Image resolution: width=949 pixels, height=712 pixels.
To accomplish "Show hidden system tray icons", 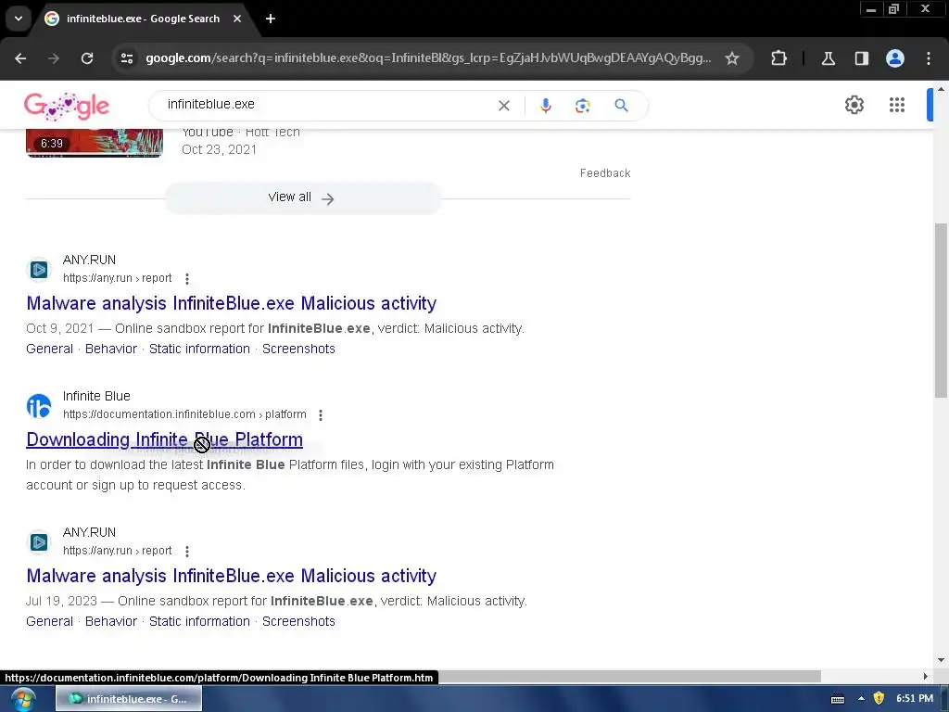I will 861,699.
